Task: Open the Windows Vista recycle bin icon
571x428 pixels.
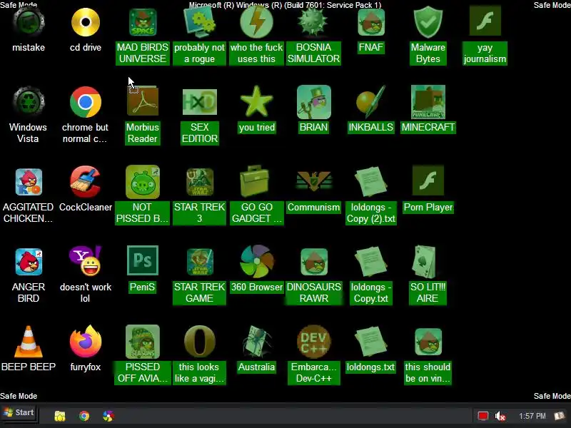Action: point(29,102)
